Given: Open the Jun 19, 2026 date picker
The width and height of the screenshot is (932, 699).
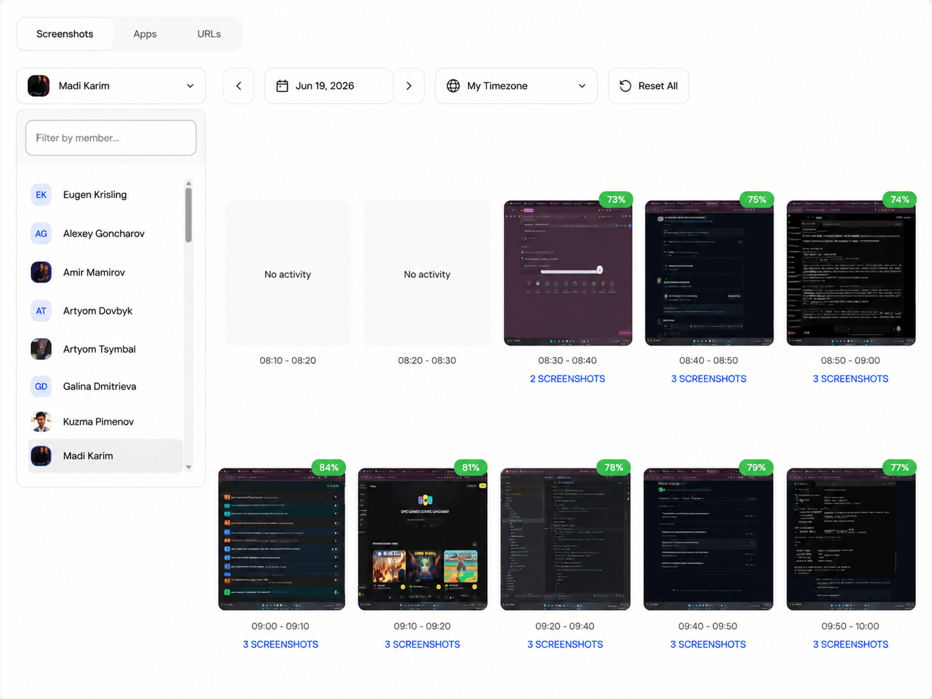Looking at the screenshot, I should (328, 86).
